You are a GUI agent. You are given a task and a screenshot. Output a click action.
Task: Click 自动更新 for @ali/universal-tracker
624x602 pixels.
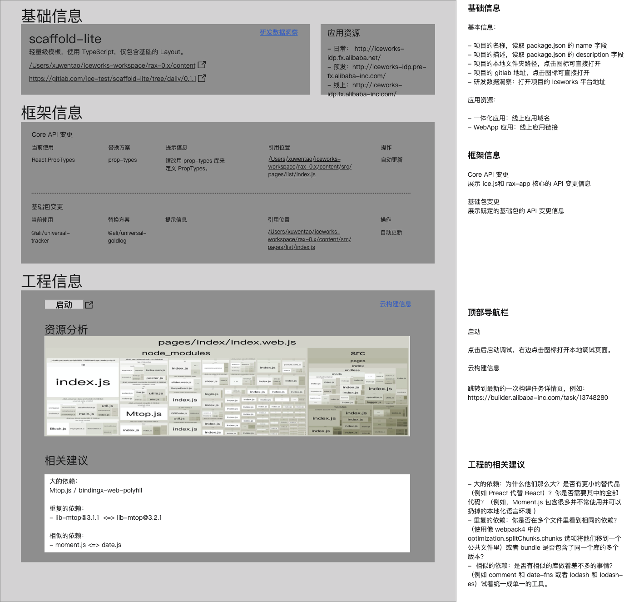tap(391, 232)
